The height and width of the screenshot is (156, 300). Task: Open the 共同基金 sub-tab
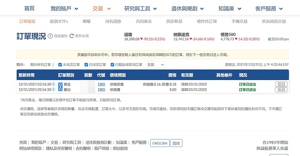(x=144, y=21)
